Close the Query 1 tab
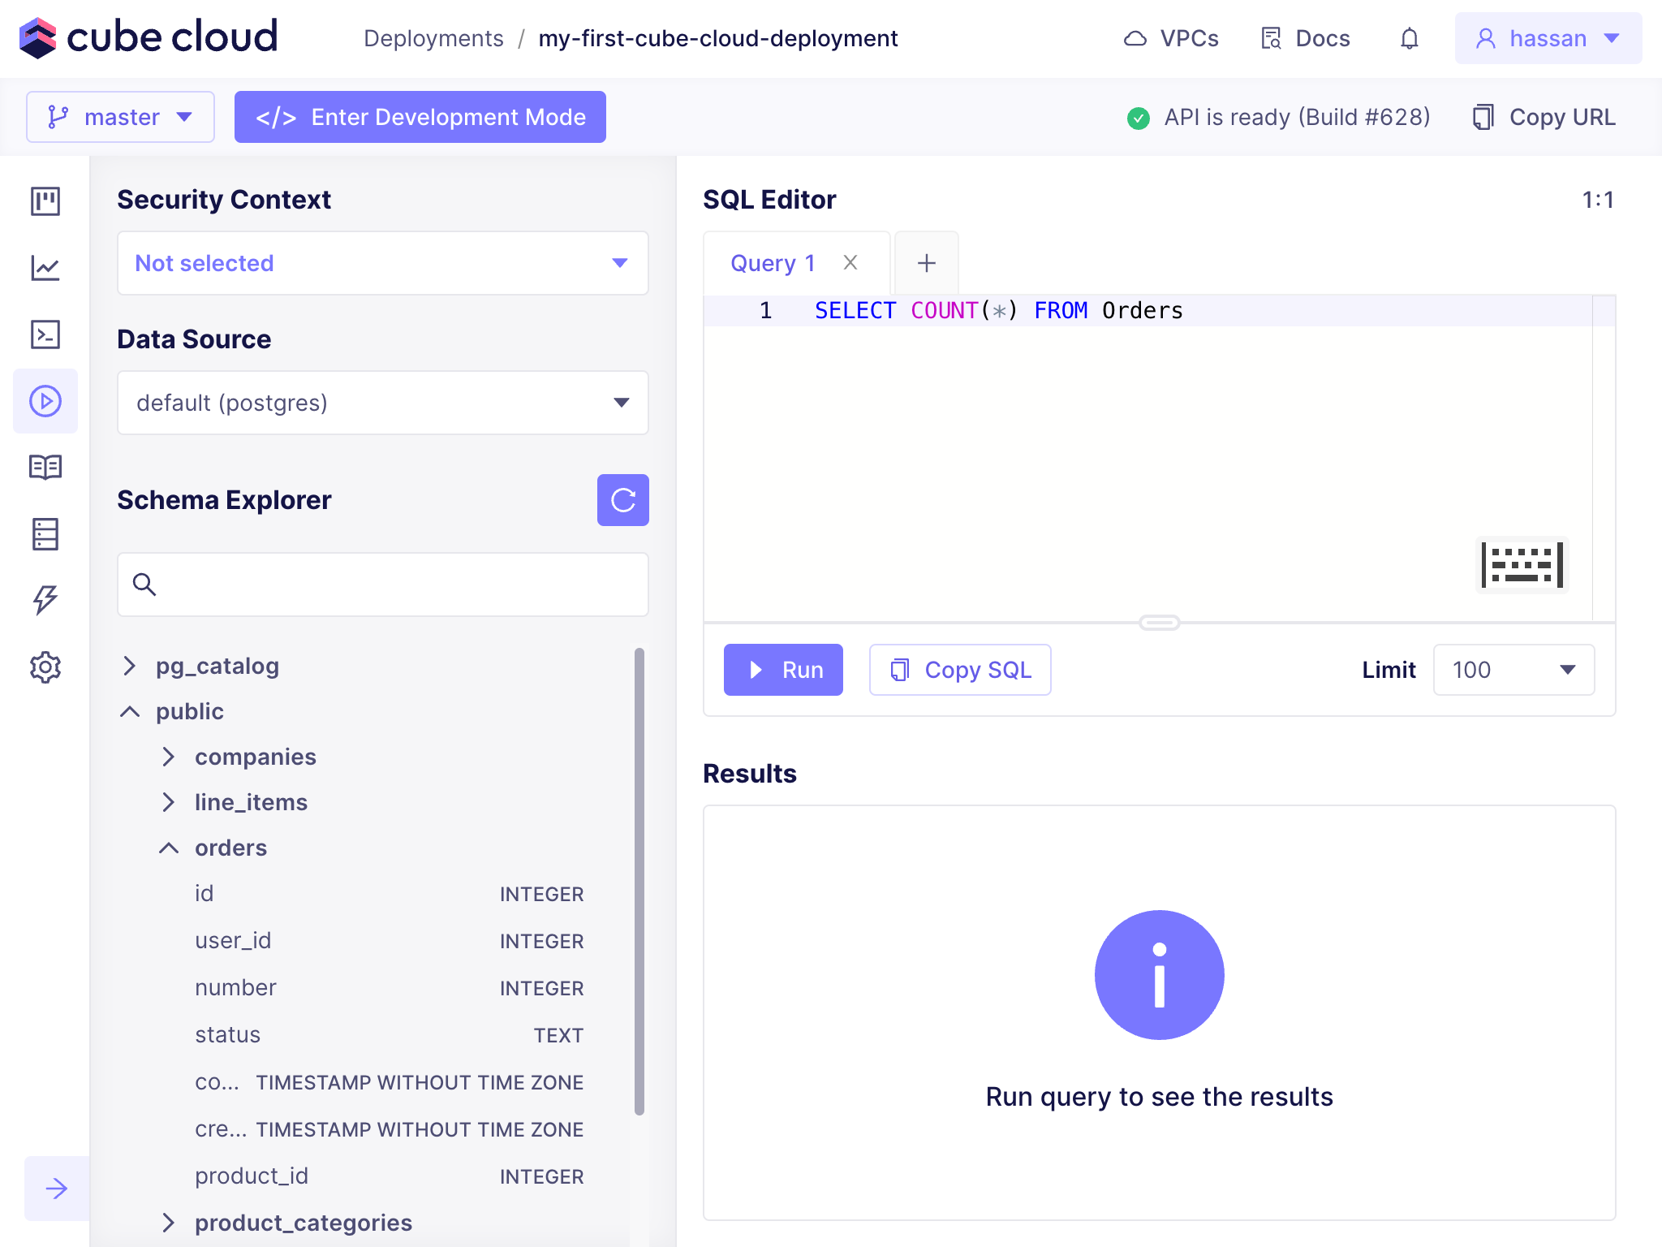Viewport: 1662px width, 1247px height. click(850, 262)
